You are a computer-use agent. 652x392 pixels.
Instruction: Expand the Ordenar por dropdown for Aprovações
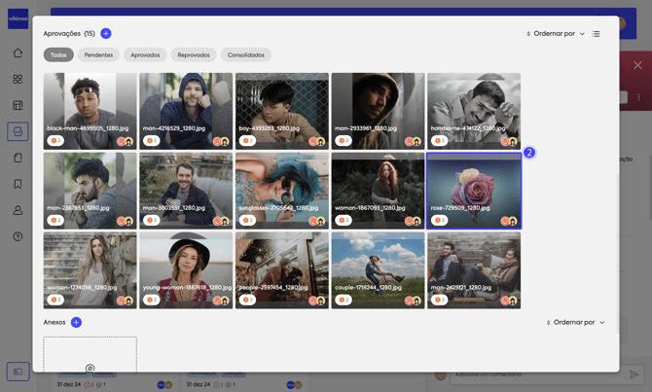pos(556,34)
